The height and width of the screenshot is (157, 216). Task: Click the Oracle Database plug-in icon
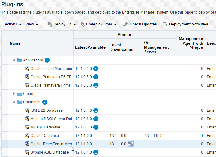(x=27, y=136)
